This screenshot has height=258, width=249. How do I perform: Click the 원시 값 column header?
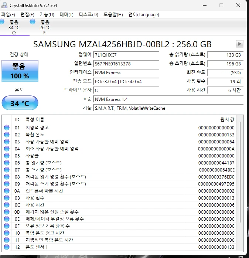point(211,120)
